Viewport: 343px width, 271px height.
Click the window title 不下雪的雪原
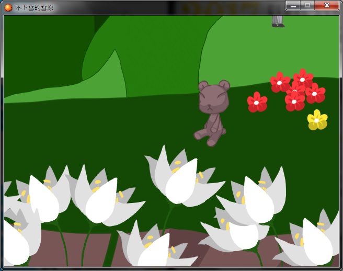(35, 8)
